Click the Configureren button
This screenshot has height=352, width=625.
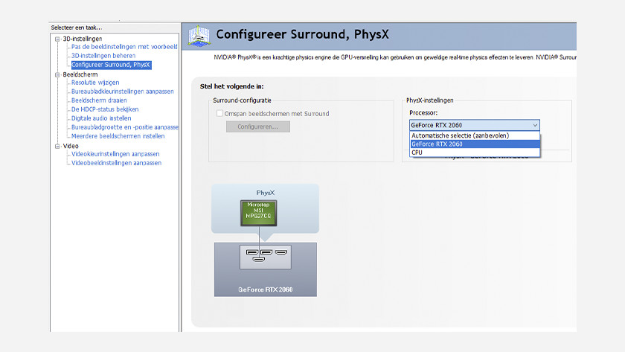click(x=257, y=127)
